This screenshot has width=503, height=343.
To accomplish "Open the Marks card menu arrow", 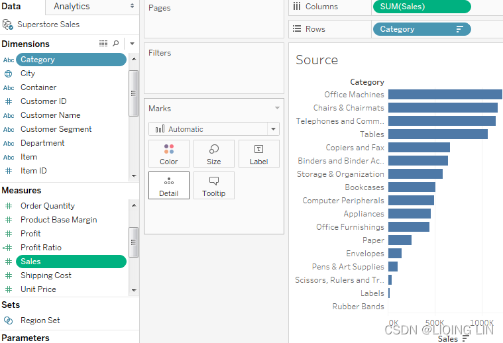I will coord(277,108).
